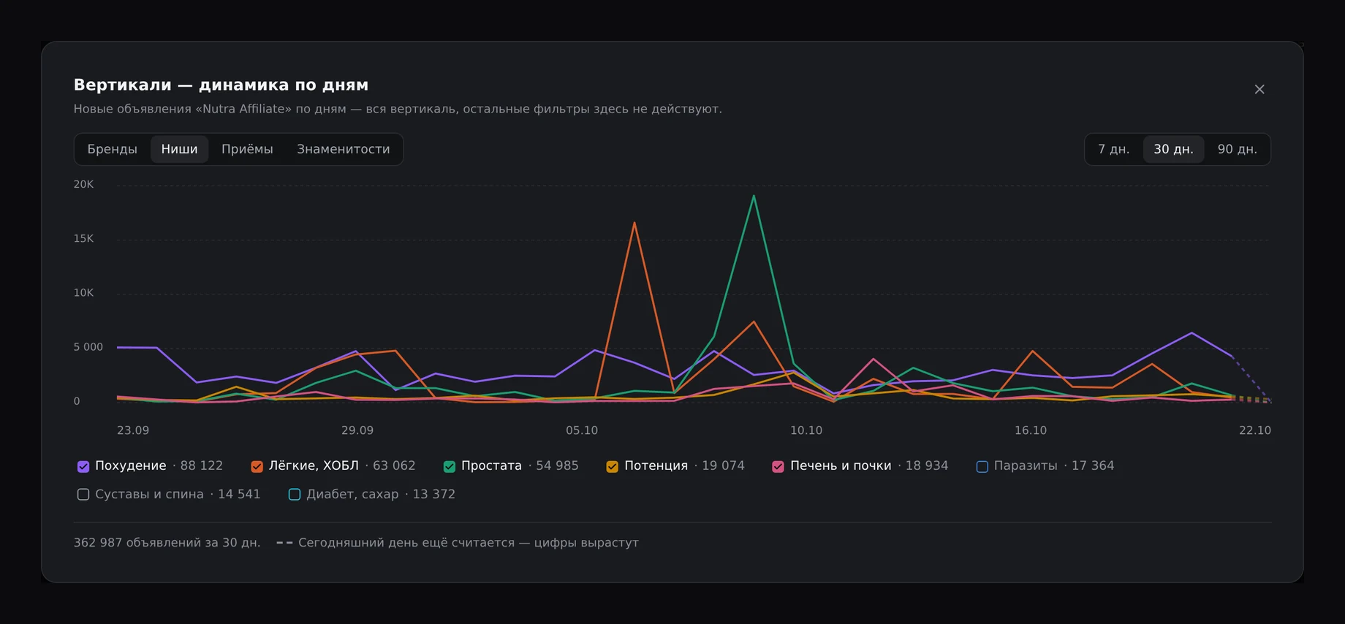Click the 362 987 объявлений total text
The image size is (1345, 624).
pos(167,543)
